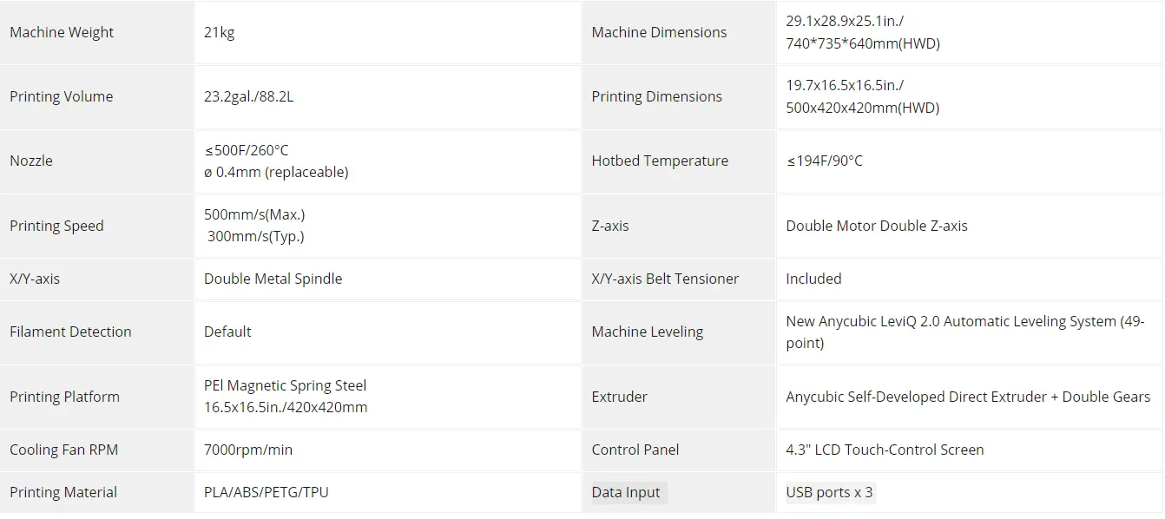Click the 500mm/s(Max.) printing speed value
Screen dimensions: 1165x519
click(x=254, y=215)
